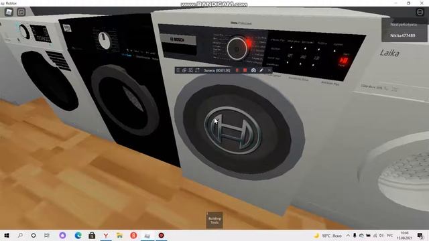Open the purple Alice assistant taskbar icon
Viewport: 429px width, 241px height.
tap(62, 236)
